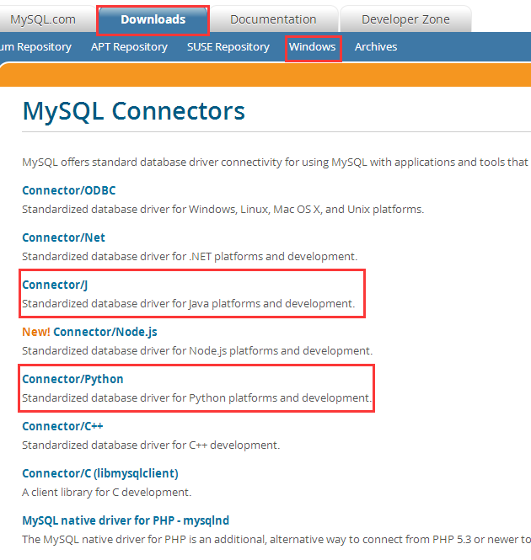Viewport: 531px width, 560px height.
Task: Open the Connector/Net link
Action: pos(64,237)
